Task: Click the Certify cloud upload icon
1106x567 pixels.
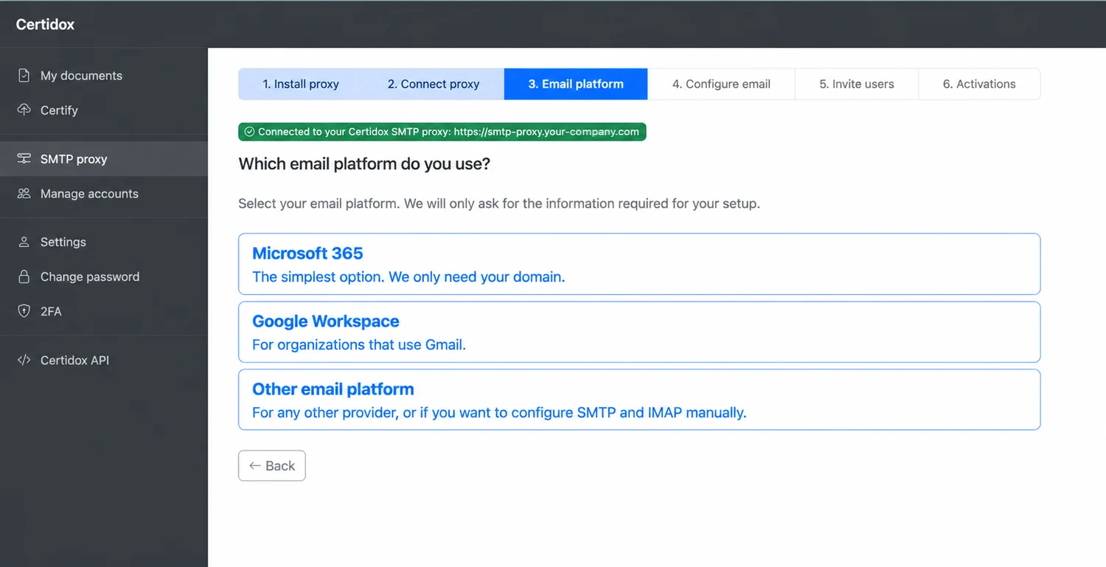Action: tap(24, 110)
